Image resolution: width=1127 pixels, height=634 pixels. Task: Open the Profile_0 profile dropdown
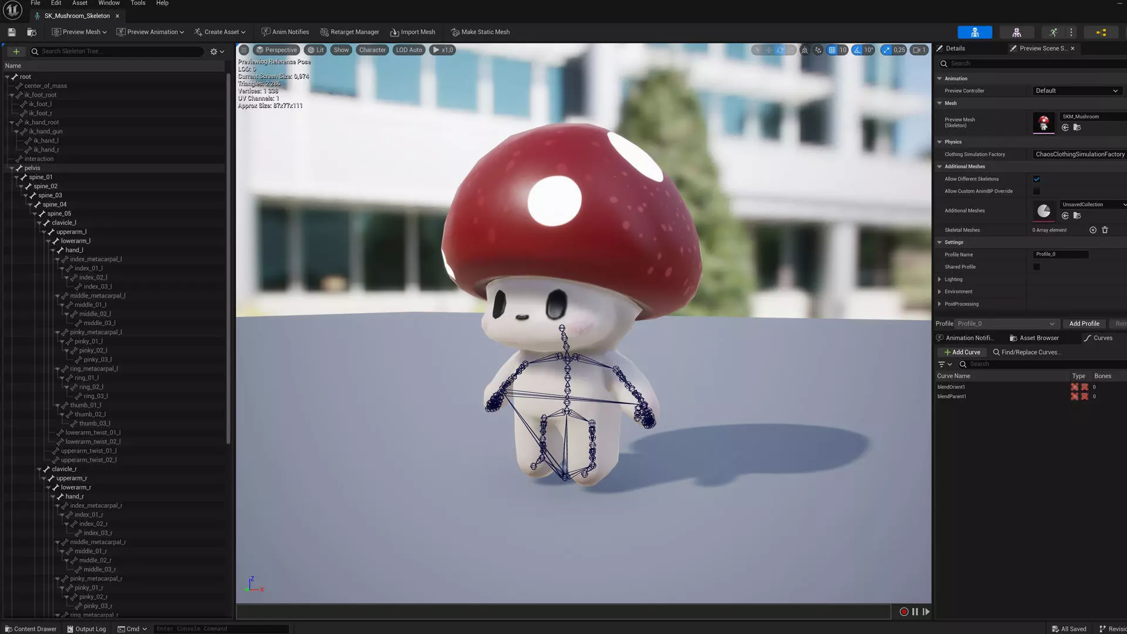click(1005, 324)
